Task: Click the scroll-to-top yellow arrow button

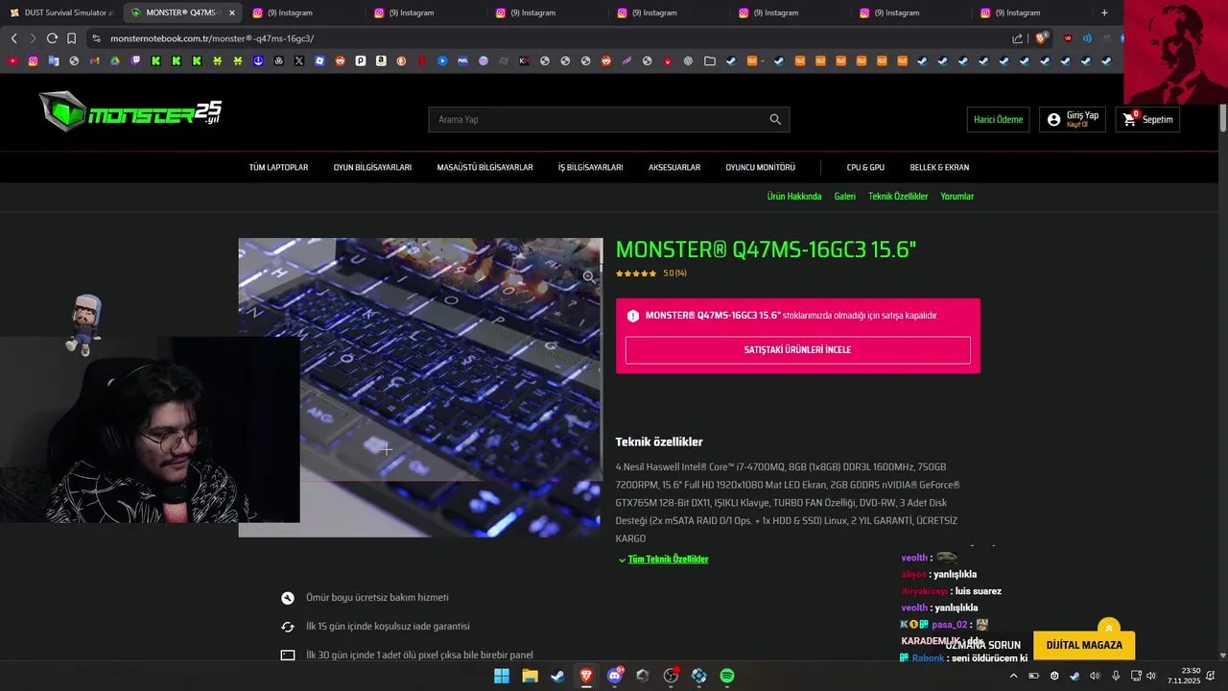Action: pos(1109,628)
